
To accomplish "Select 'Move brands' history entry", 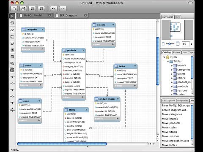I will (x=170, y=119).
